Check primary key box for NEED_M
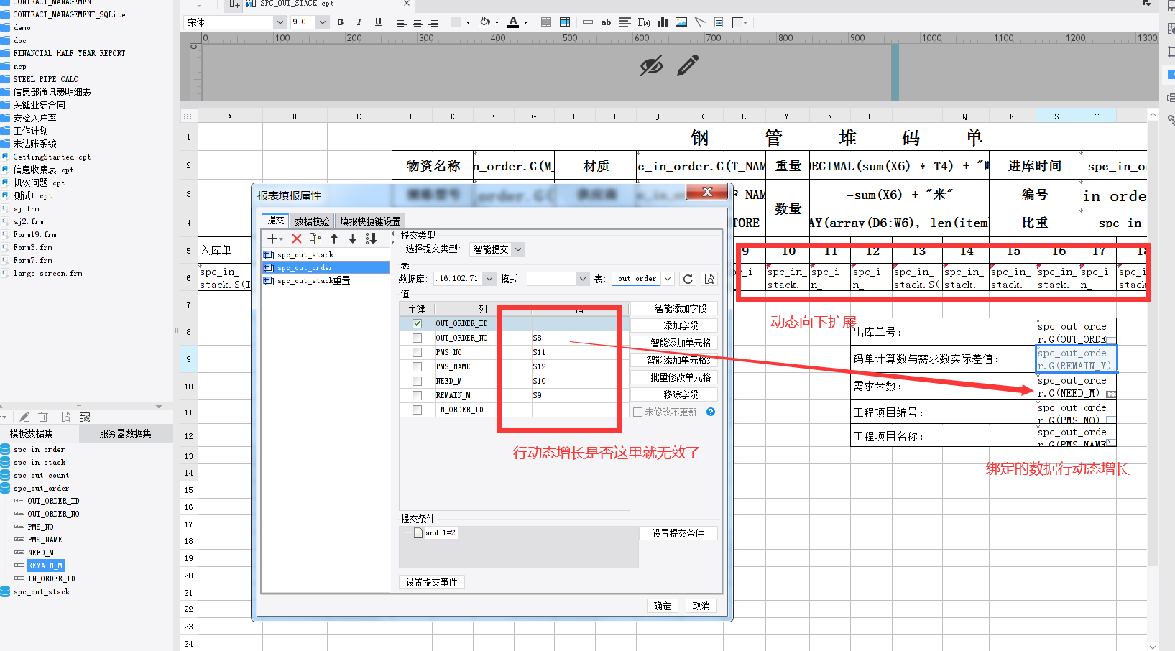 (x=417, y=381)
